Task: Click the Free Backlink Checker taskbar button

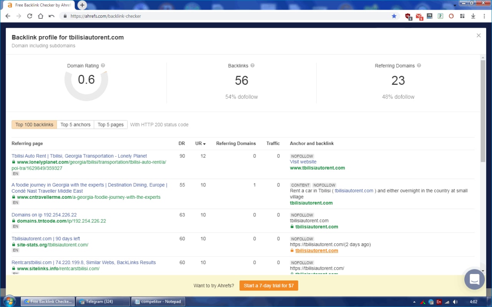Action: coord(48,302)
